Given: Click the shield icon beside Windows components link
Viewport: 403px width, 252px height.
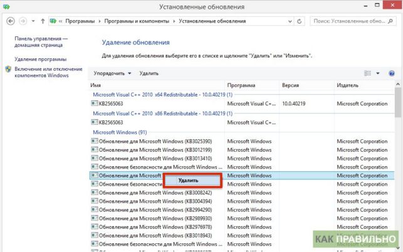Looking at the screenshot, I should click(x=8, y=69).
